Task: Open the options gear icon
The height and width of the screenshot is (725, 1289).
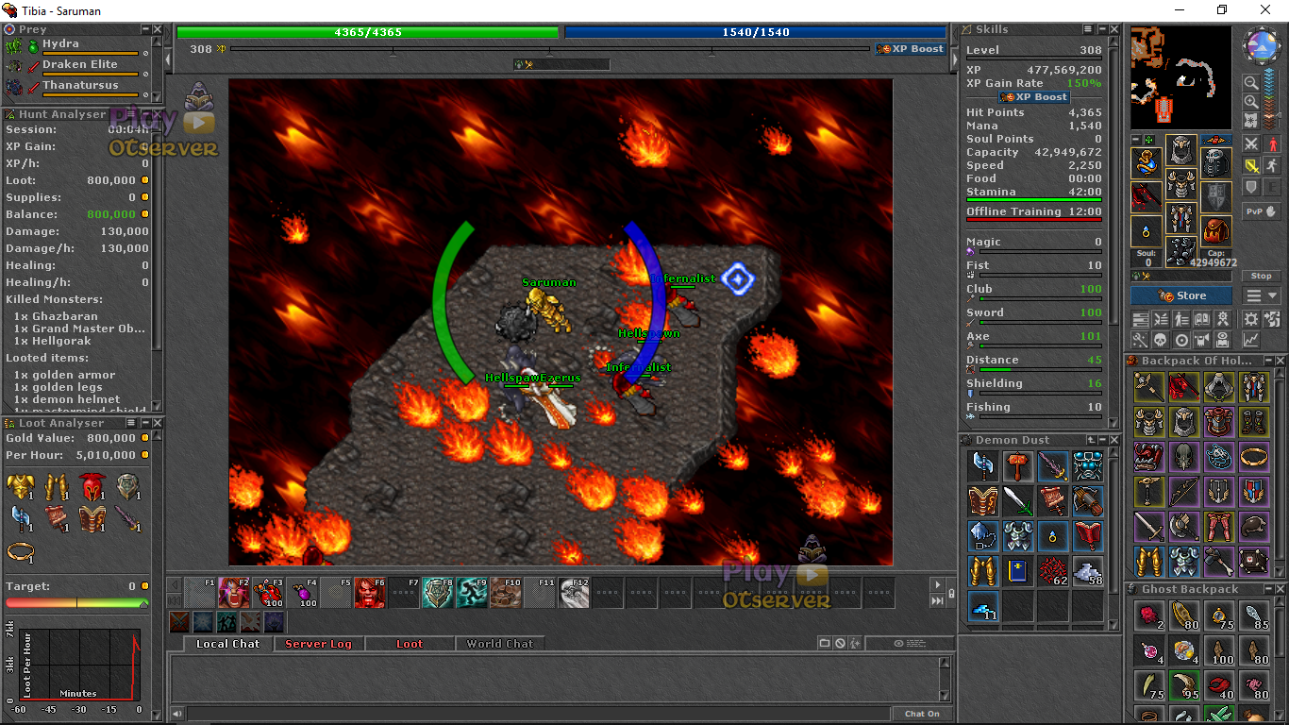Action: [x=1251, y=320]
